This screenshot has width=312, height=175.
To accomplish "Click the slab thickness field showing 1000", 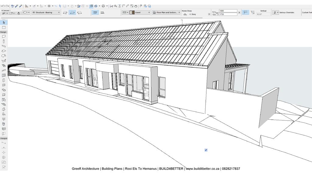I will coord(228,11).
